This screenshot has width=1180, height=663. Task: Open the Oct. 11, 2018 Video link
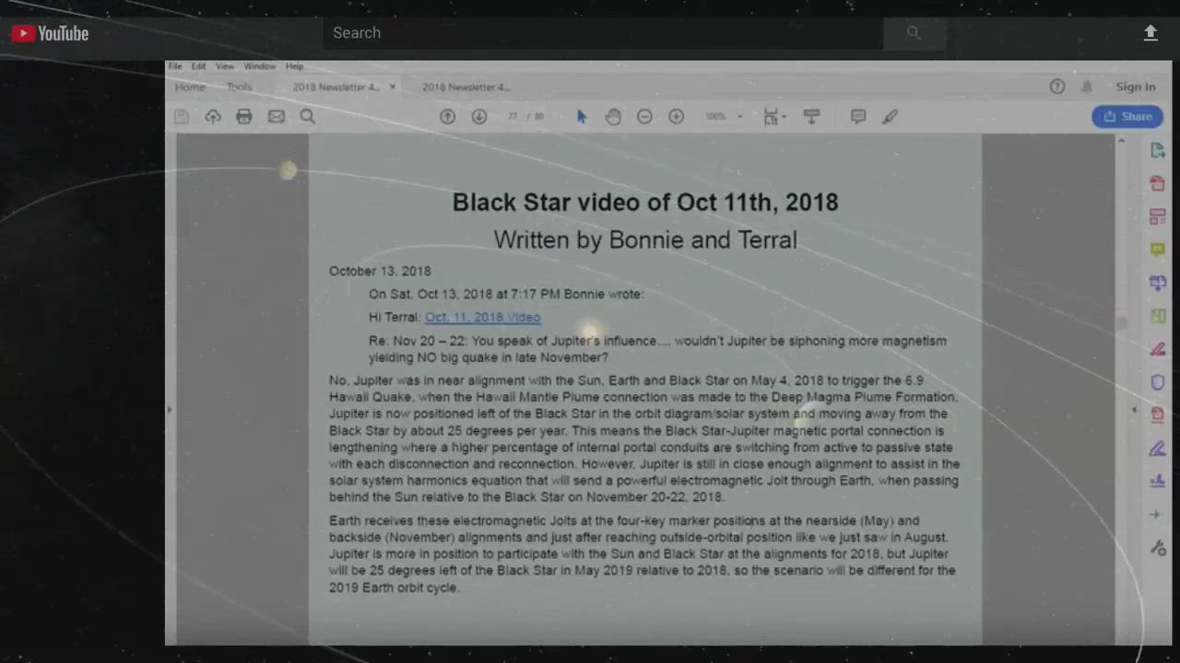pyautogui.click(x=482, y=318)
